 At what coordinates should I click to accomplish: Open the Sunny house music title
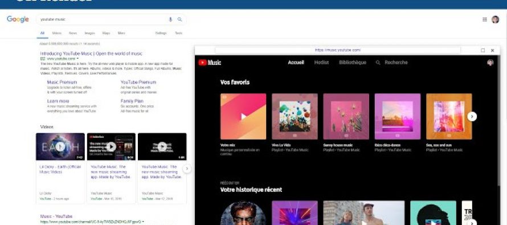tap(338, 145)
